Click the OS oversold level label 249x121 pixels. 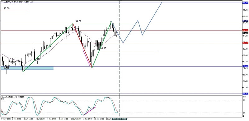pos(2,112)
